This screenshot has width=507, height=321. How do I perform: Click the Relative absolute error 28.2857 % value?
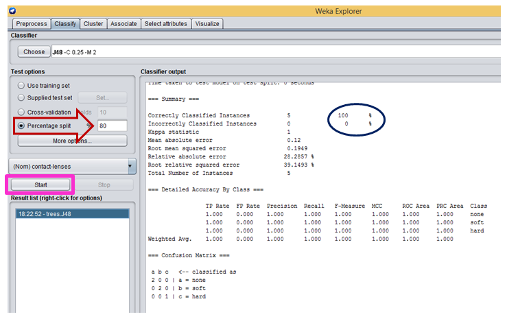(298, 156)
